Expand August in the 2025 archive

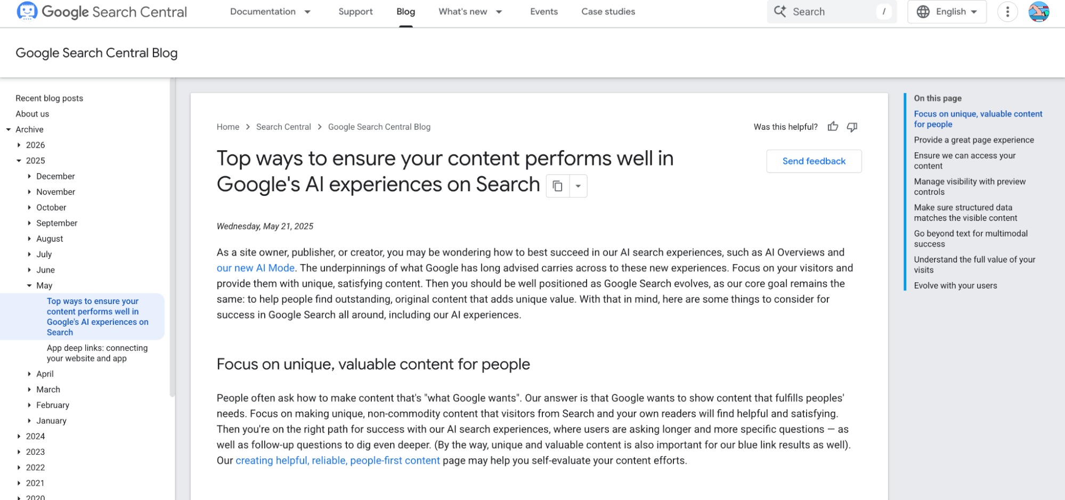[x=29, y=239]
